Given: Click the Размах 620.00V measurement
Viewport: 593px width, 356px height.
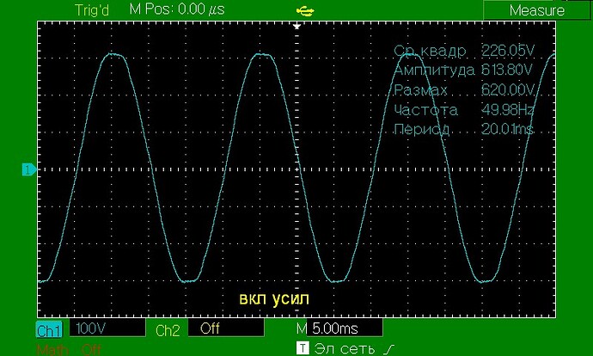Looking at the screenshot, I should point(464,90).
